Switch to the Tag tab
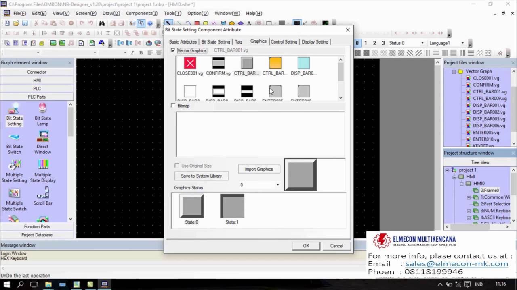 point(238,42)
